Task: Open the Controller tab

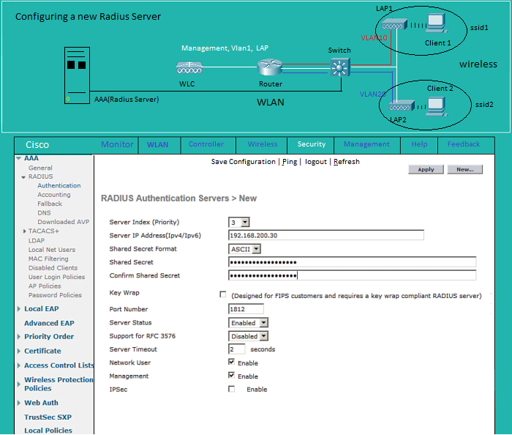Action: (206, 144)
